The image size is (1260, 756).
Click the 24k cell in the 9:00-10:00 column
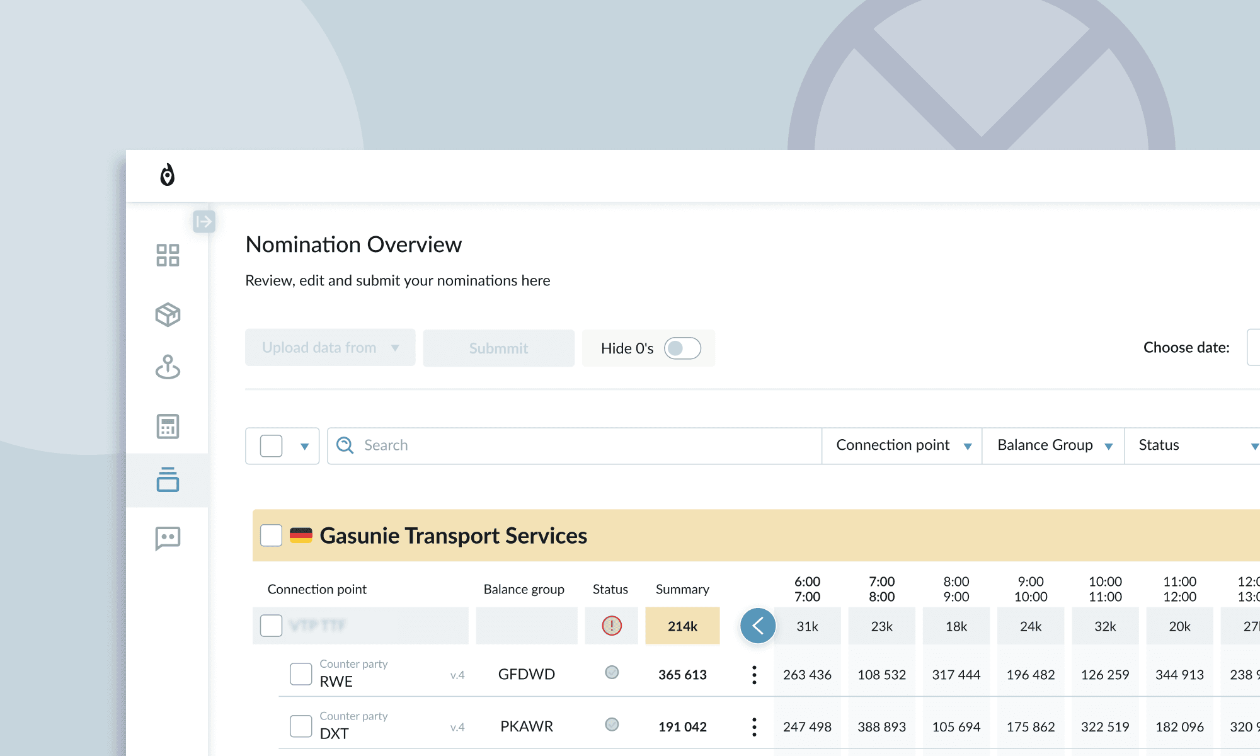point(1031,626)
